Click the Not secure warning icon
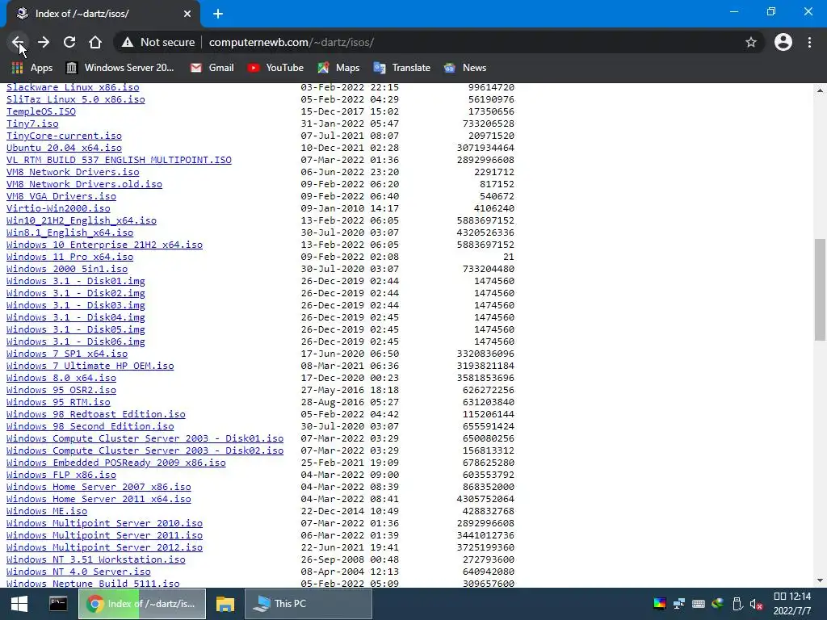 (128, 42)
